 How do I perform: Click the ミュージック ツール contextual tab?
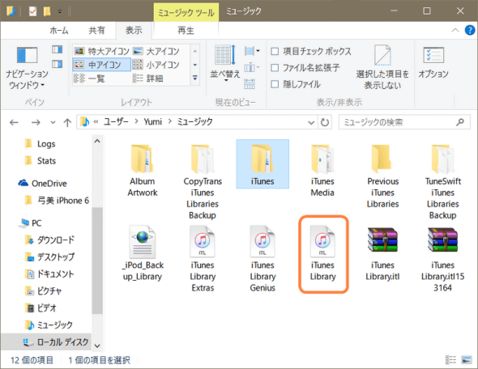(x=186, y=12)
